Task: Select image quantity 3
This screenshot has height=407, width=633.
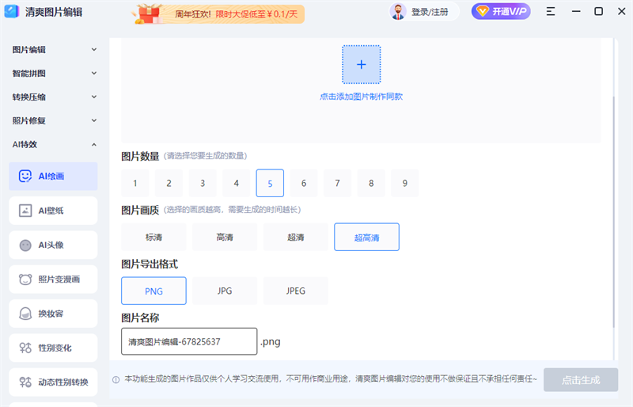Action: pyautogui.click(x=203, y=183)
